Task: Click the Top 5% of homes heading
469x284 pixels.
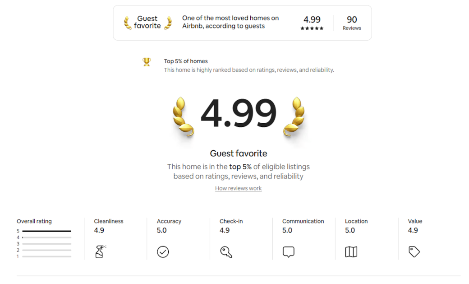Action: click(x=186, y=61)
